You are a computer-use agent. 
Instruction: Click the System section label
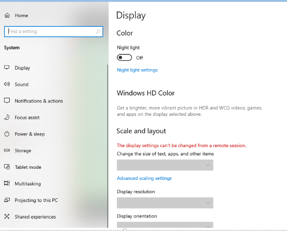tap(11, 47)
